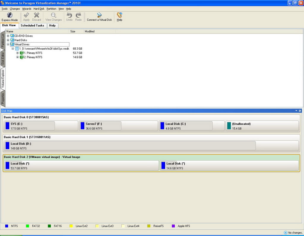This screenshot has width=304, height=236.
Task: Collapse the Virtual Drives tree node
Action: coord(8,44)
